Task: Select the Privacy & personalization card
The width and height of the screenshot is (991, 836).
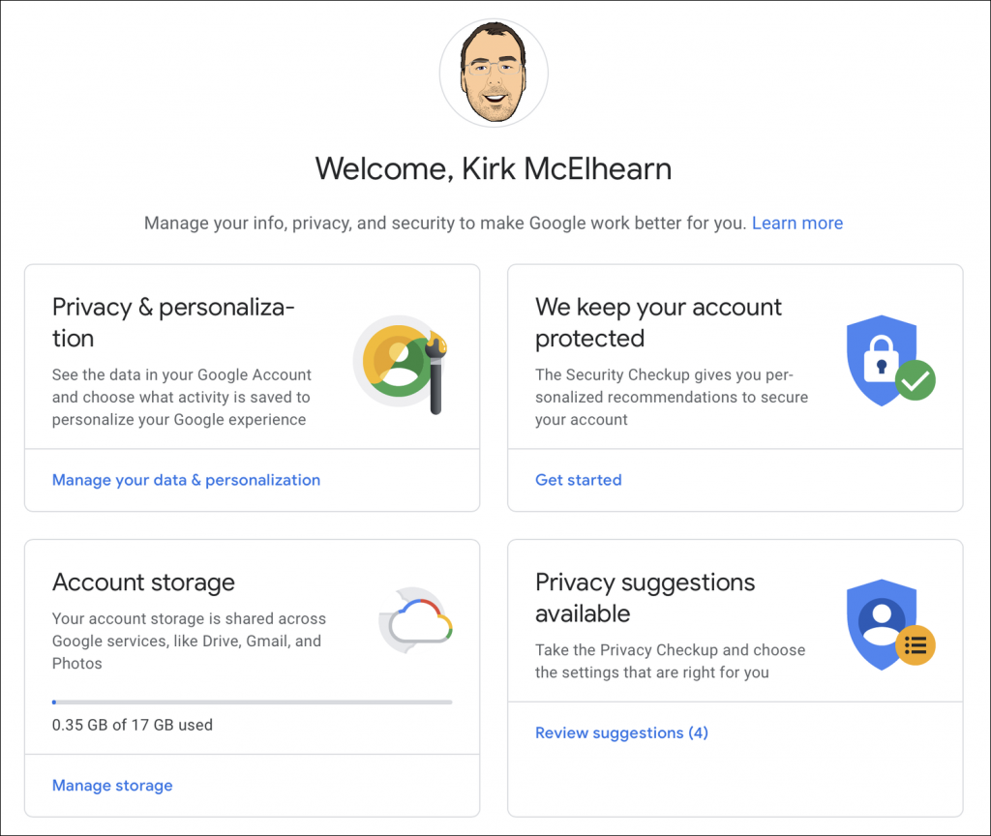Action: [x=252, y=387]
